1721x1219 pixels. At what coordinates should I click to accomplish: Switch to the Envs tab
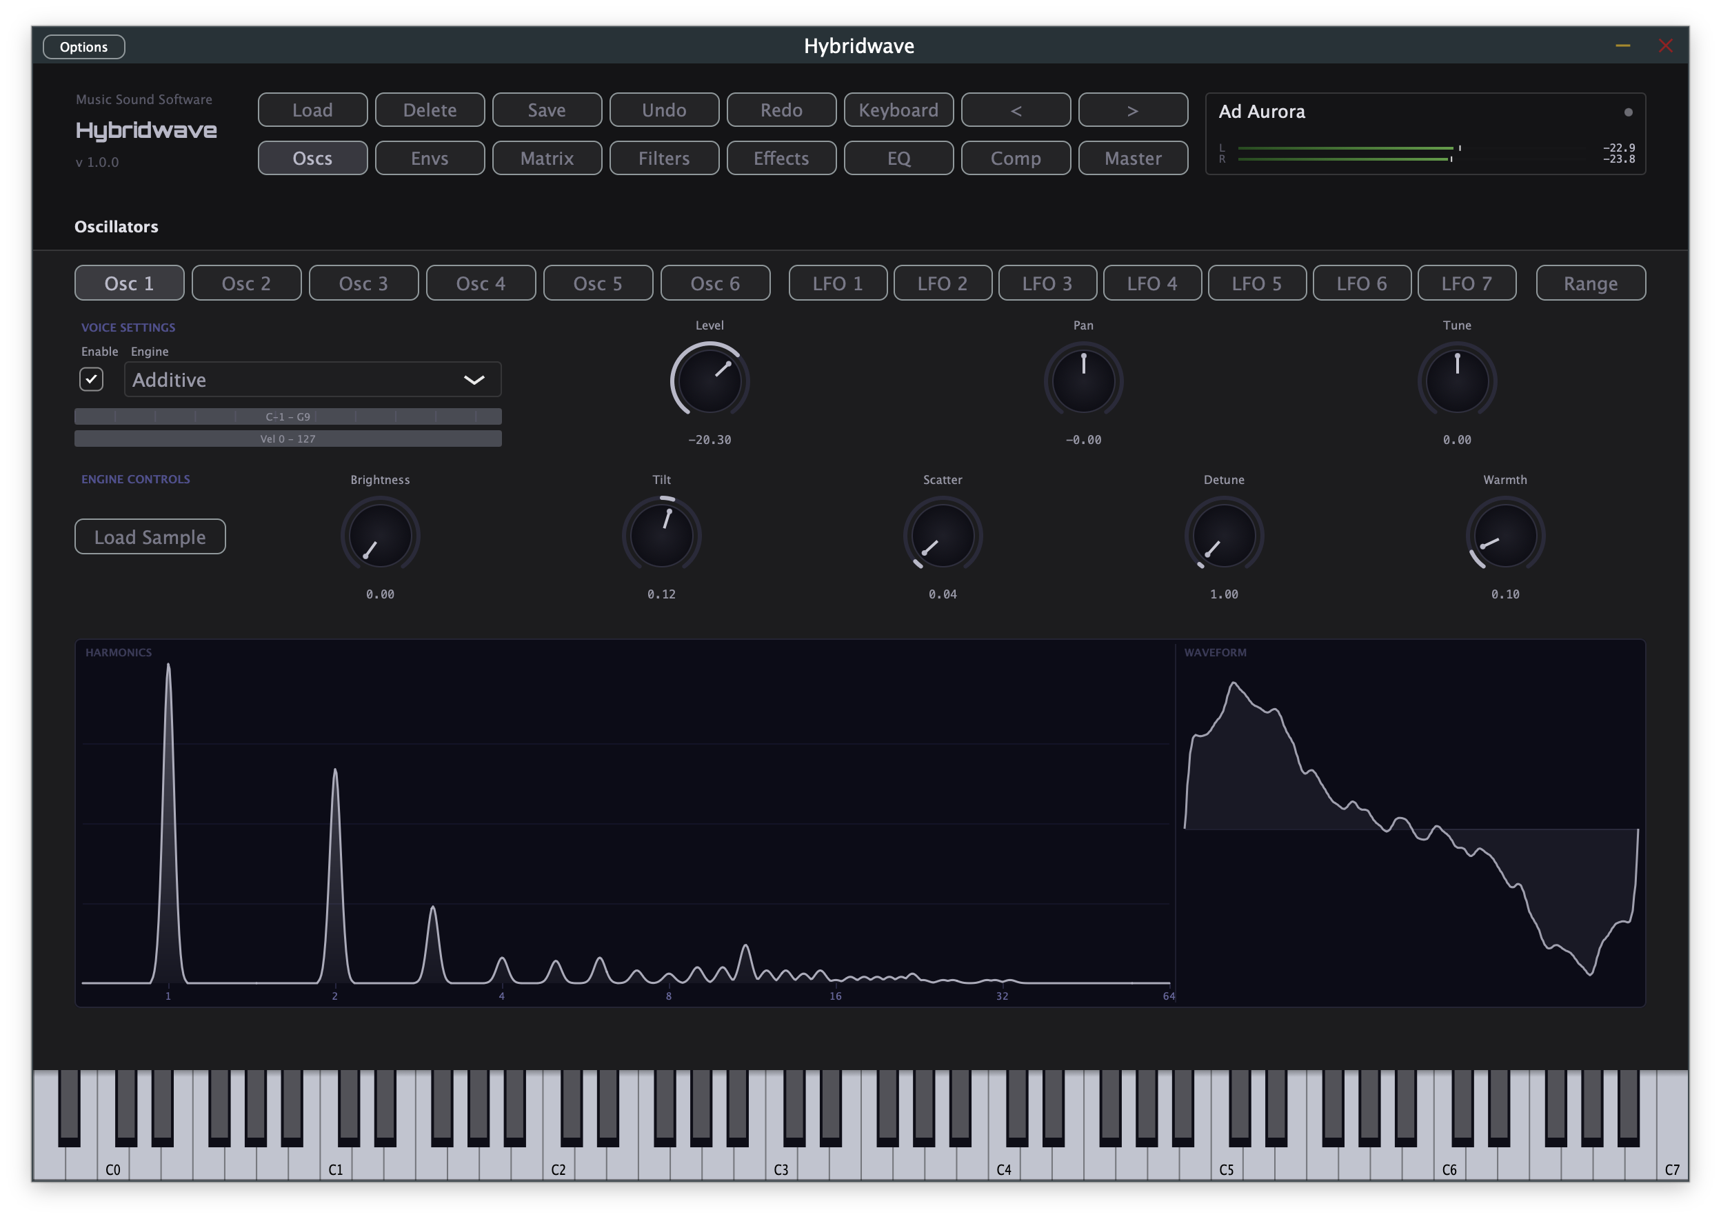[x=430, y=158]
